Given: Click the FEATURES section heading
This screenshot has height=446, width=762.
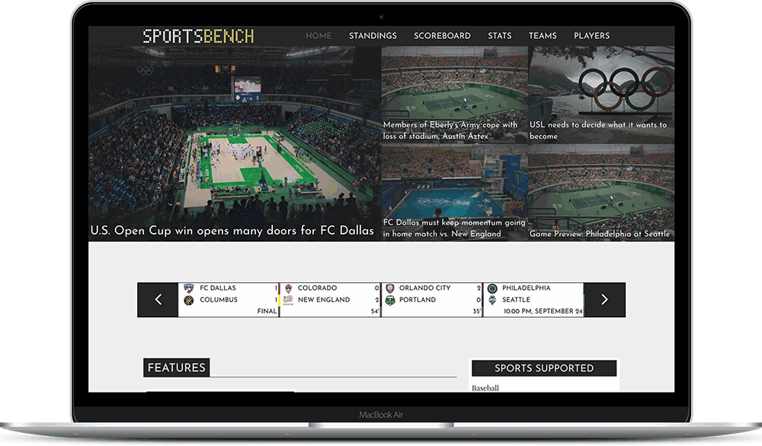Looking at the screenshot, I should (x=177, y=367).
